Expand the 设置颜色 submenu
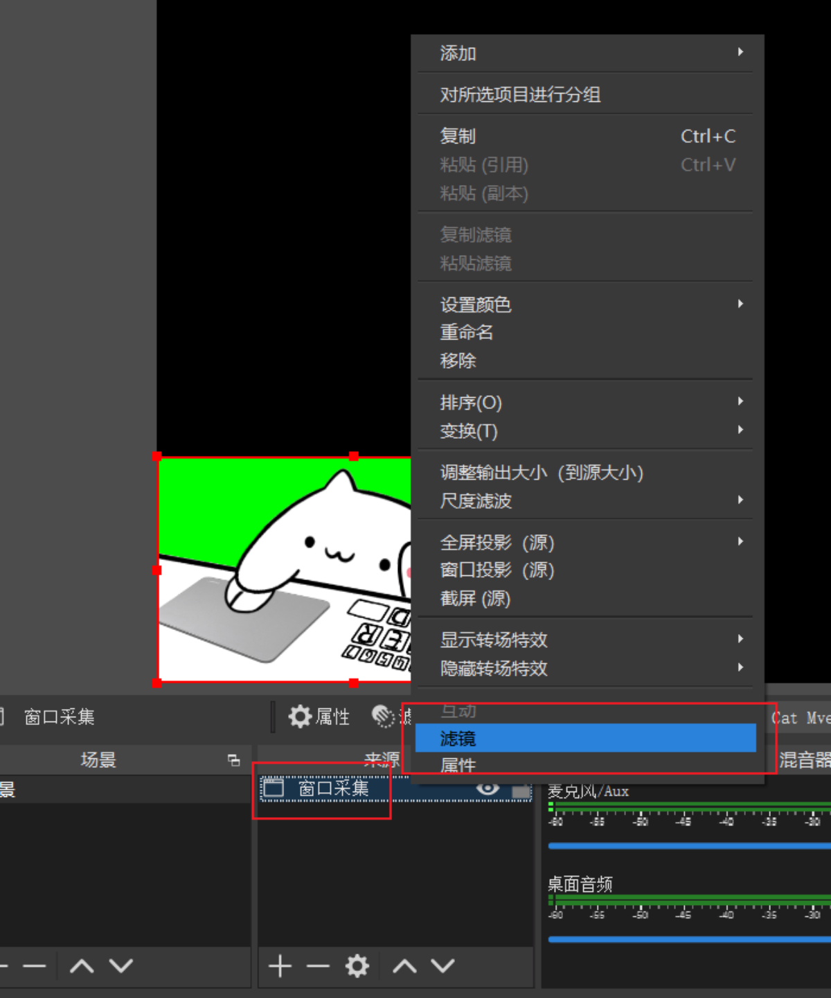This screenshot has width=831, height=998. [x=587, y=304]
